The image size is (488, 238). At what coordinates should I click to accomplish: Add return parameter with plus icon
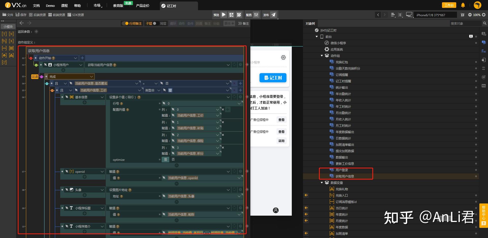(x=36, y=31)
